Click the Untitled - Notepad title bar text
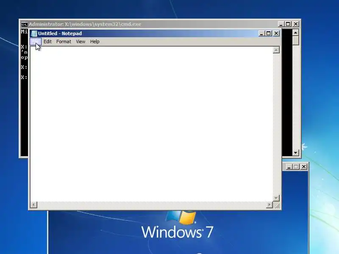The height and width of the screenshot is (254, 339). [60, 33]
